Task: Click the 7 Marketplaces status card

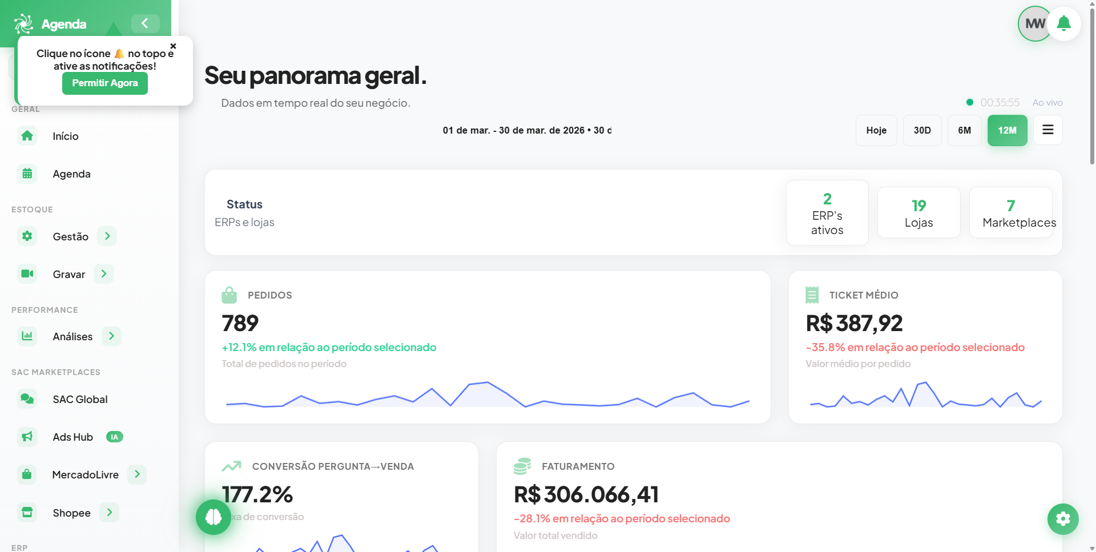Action: pos(1011,212)
